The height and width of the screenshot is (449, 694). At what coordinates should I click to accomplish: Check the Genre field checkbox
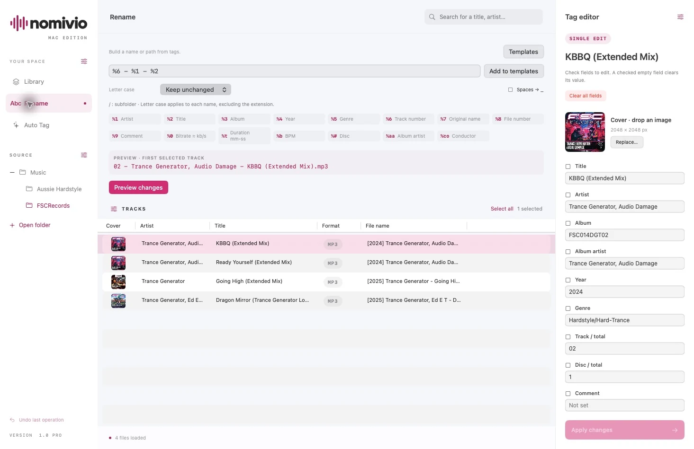(x=568, y=308)
